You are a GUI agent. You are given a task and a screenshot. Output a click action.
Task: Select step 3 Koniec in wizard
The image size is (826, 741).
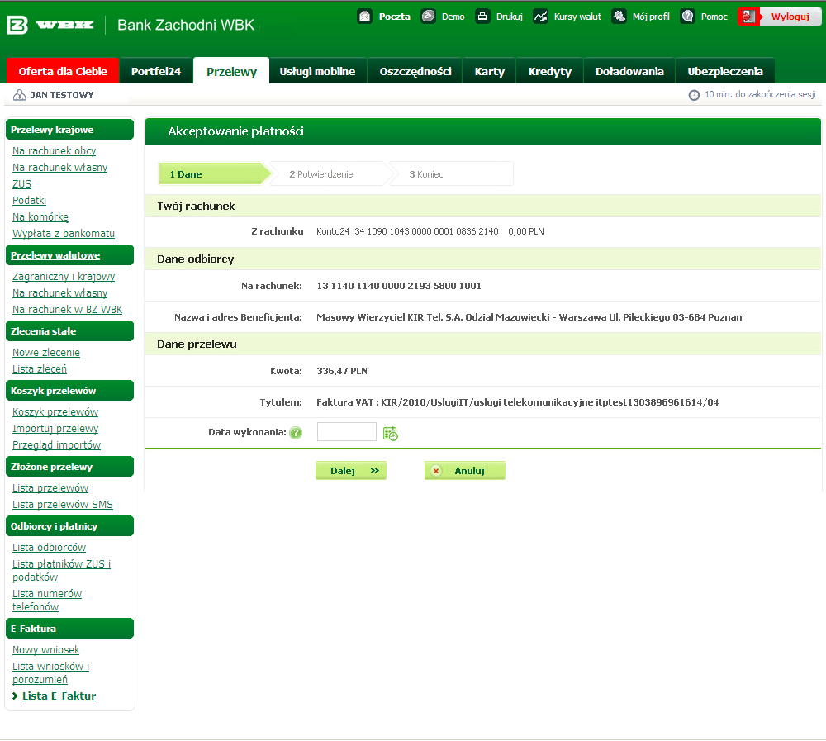(452, 174)
